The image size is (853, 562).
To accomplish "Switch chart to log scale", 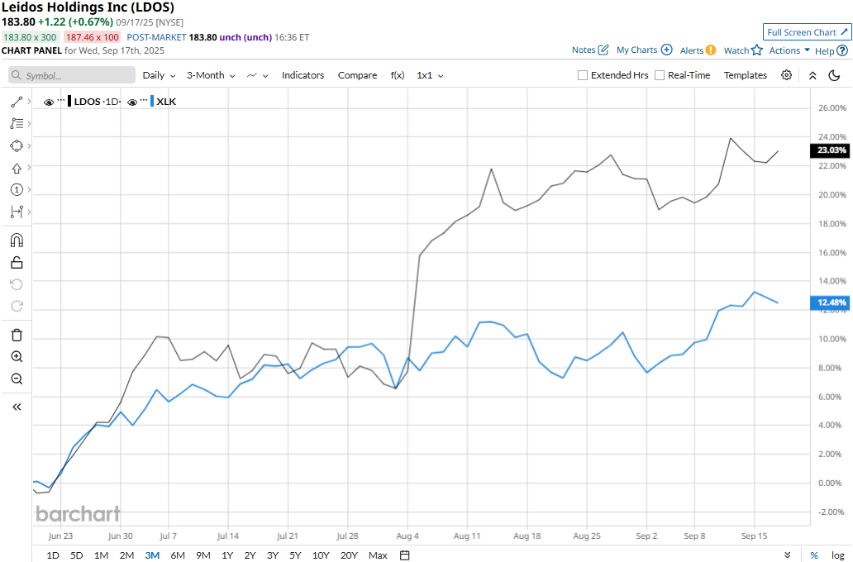I will tap(838, 555).
